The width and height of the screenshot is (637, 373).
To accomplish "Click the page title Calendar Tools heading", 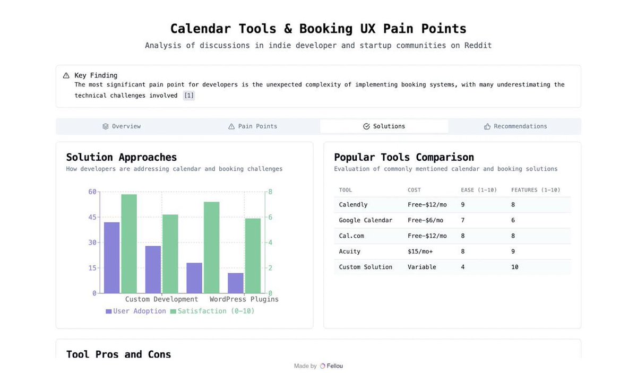I will point(318,28).
